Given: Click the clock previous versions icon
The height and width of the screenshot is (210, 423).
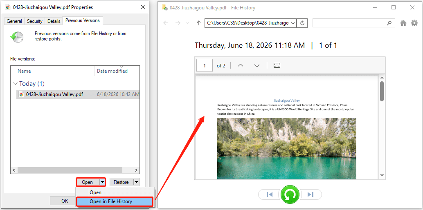Looking at the screenshot, I should 17,37.
